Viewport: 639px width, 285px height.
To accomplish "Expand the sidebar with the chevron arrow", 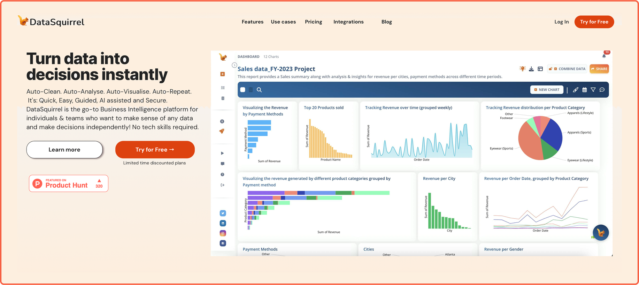I will coord(234,65).
